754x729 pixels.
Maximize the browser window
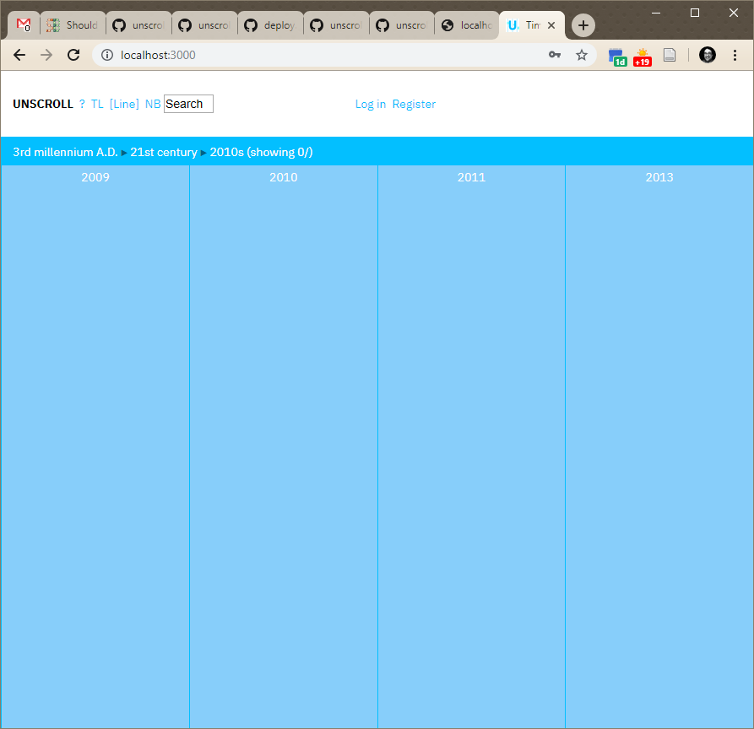coord(694,13)
